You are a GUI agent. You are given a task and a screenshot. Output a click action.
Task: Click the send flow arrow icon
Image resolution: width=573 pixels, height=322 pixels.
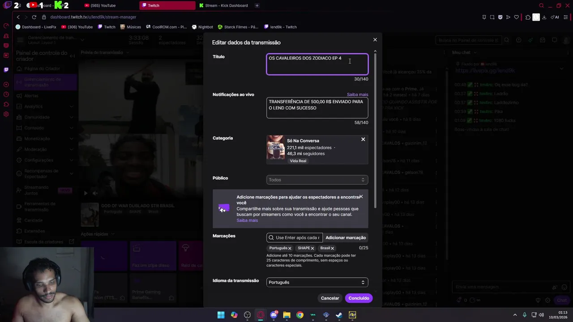(508, 17)
